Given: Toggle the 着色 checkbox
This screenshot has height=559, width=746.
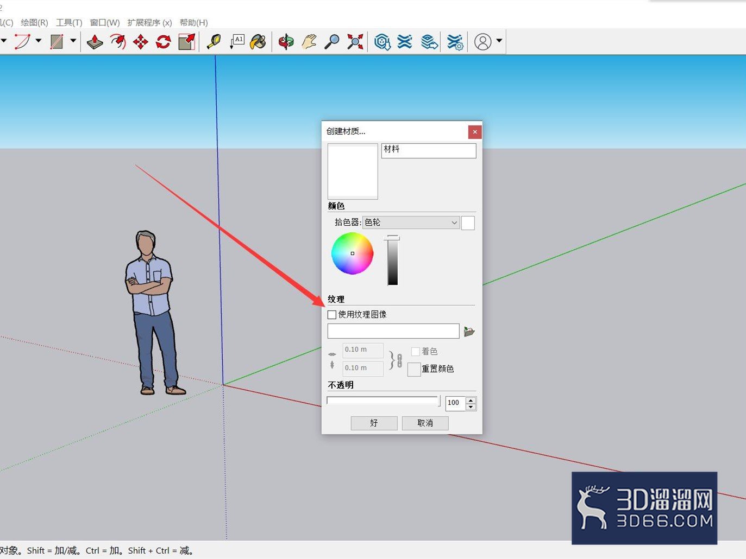Looking at the screenshot, I should pyautogui.click(x=416, y=352).
